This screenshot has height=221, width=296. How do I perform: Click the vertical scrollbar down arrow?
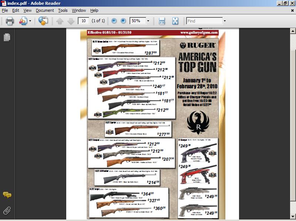point(293,218)
